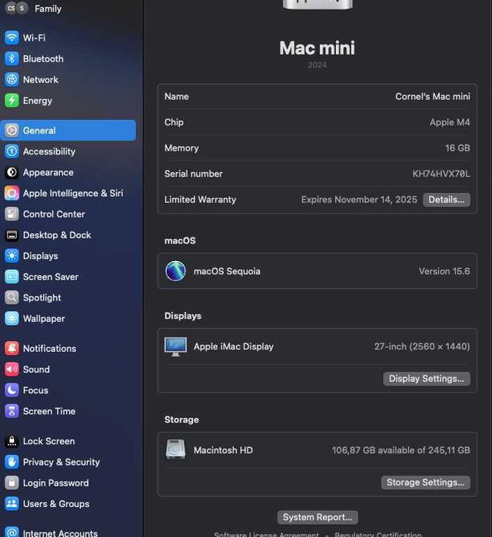The height and width of the screenshot is (537, 492).
Task: Open the Privacy & Security hand icon
Action: point(12,462)
